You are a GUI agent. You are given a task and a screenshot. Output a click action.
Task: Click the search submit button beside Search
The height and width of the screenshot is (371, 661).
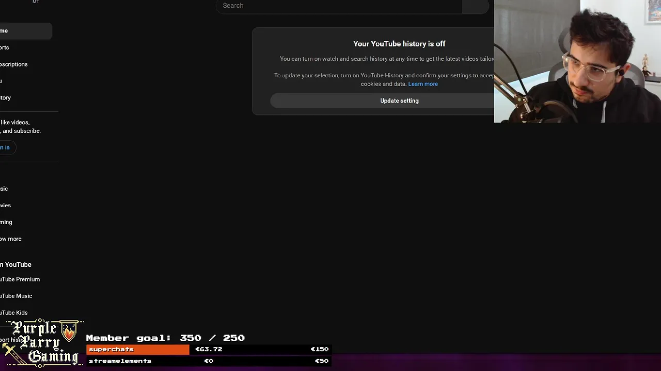pyautogui.click(x=475, y=6)
